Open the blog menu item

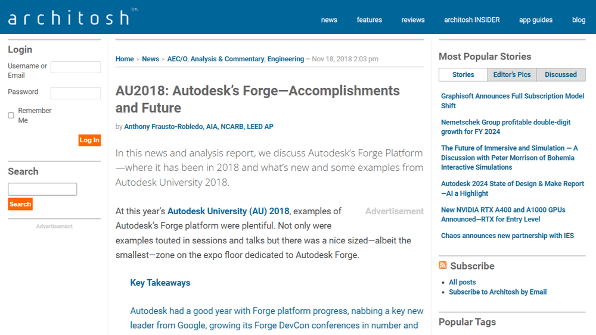click(x=579, y=20)
